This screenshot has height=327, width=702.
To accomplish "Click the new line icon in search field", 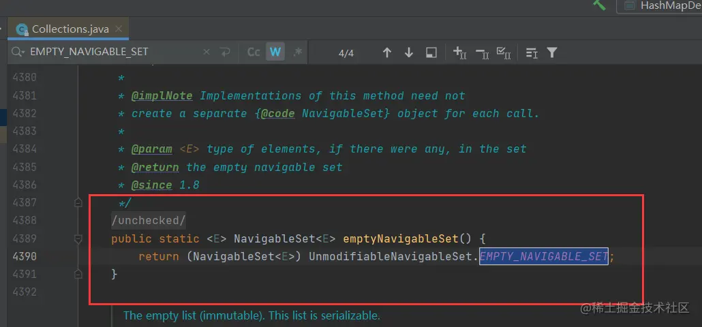I will (x=225, y=52).
